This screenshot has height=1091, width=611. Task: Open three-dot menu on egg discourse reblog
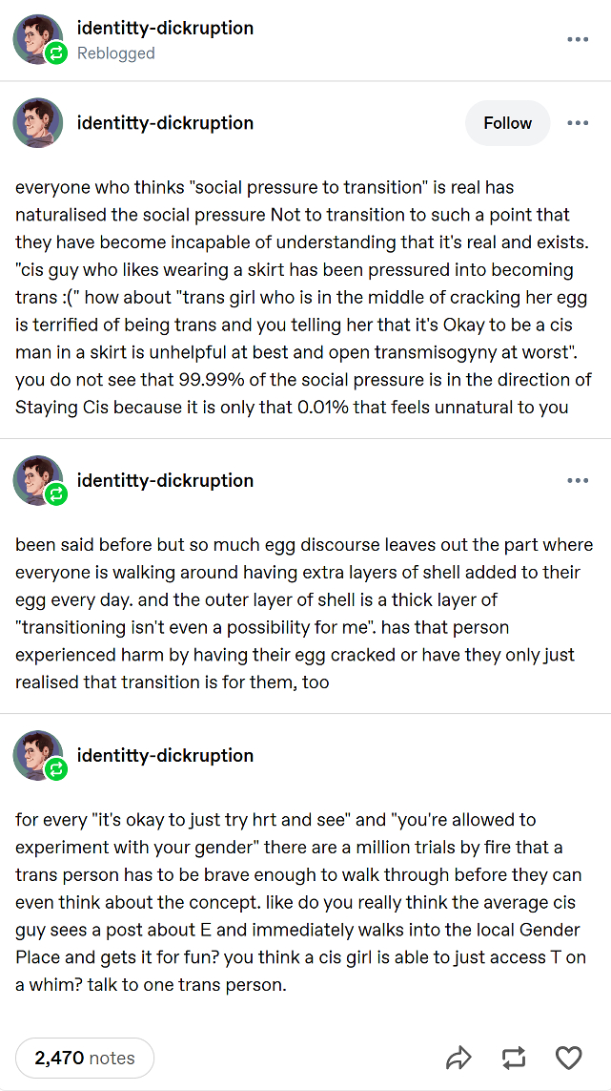[578, 480]
